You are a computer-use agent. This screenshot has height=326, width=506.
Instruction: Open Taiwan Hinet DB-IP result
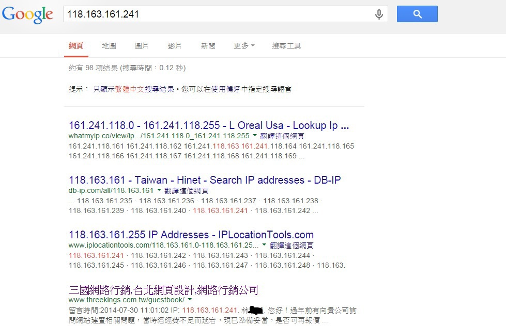(205, 180)
